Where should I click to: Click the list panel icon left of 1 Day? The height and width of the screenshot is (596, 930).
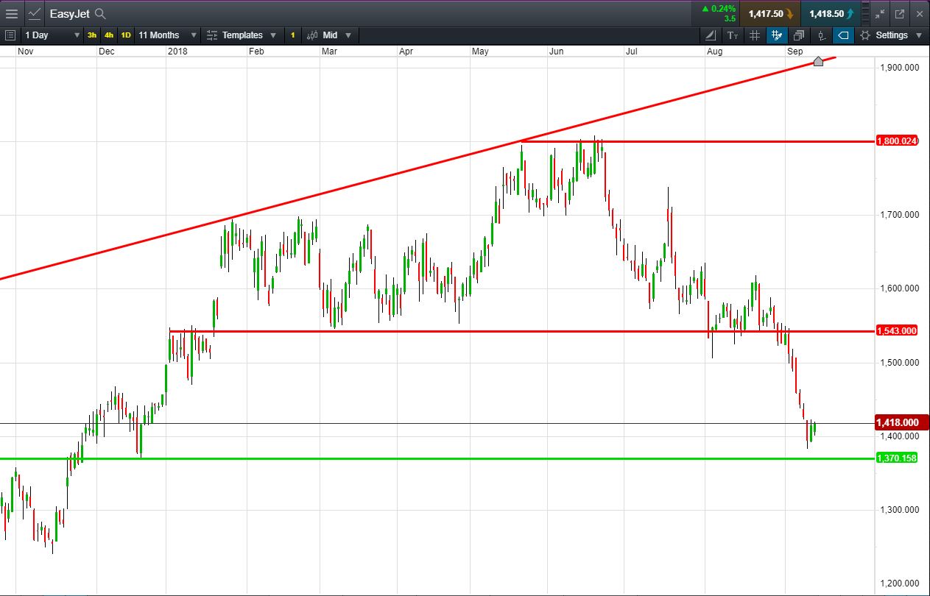click(10, 35)
